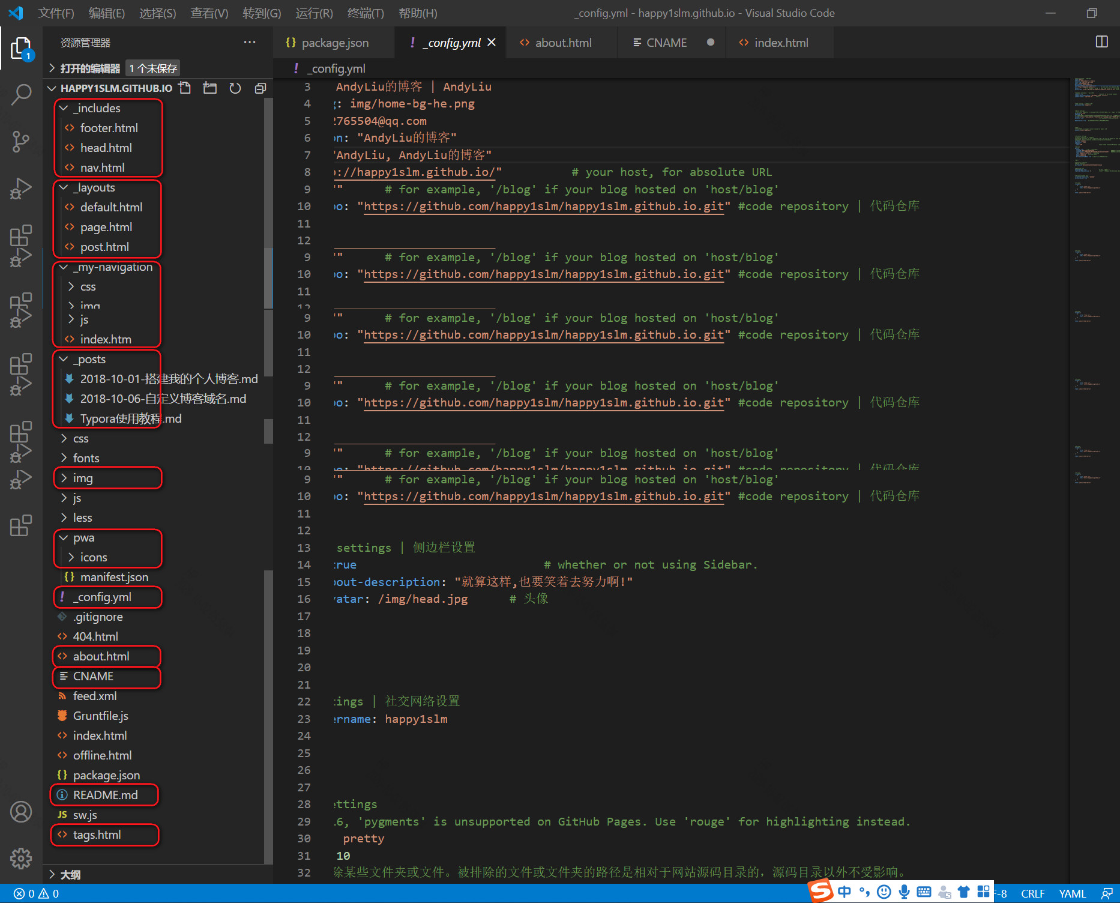
Task: Open the feedback icon in status bar
Action: click(x=1107, y=893)
